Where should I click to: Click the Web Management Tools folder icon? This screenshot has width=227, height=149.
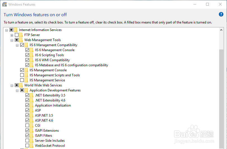click(x=21, y=40)
